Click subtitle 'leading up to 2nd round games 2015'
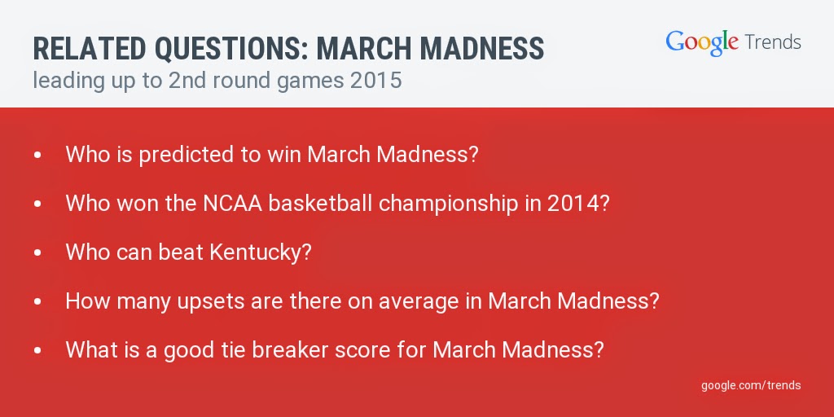 point(217,81)
